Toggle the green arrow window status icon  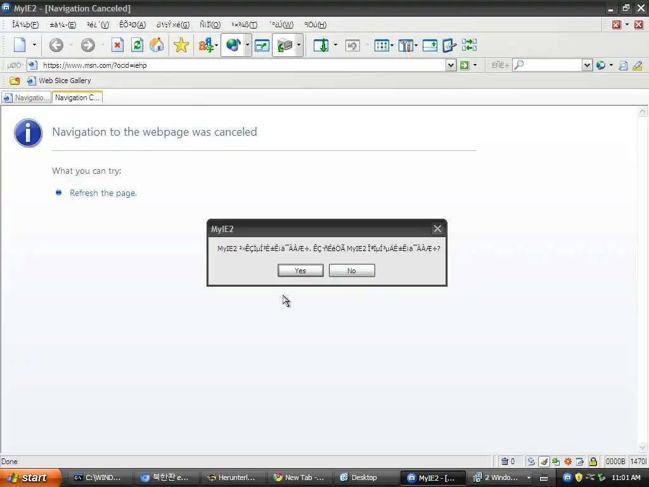tap(556, 462)
